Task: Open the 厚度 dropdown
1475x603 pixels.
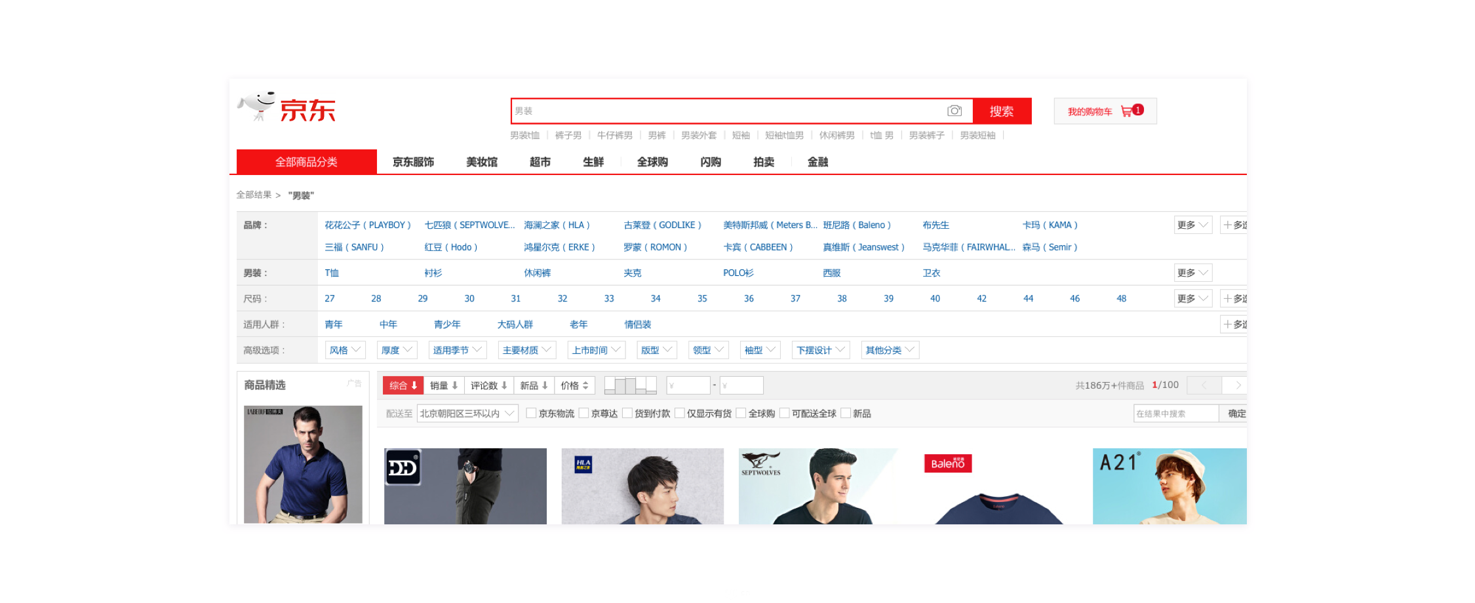Action: coord(397,350)
